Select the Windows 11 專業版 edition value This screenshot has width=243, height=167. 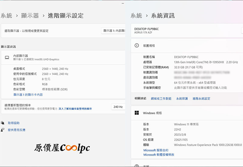[186, 124]
